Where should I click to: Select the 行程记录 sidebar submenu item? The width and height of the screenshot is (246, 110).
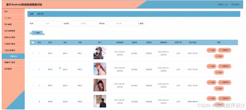(x=13, y=56)
